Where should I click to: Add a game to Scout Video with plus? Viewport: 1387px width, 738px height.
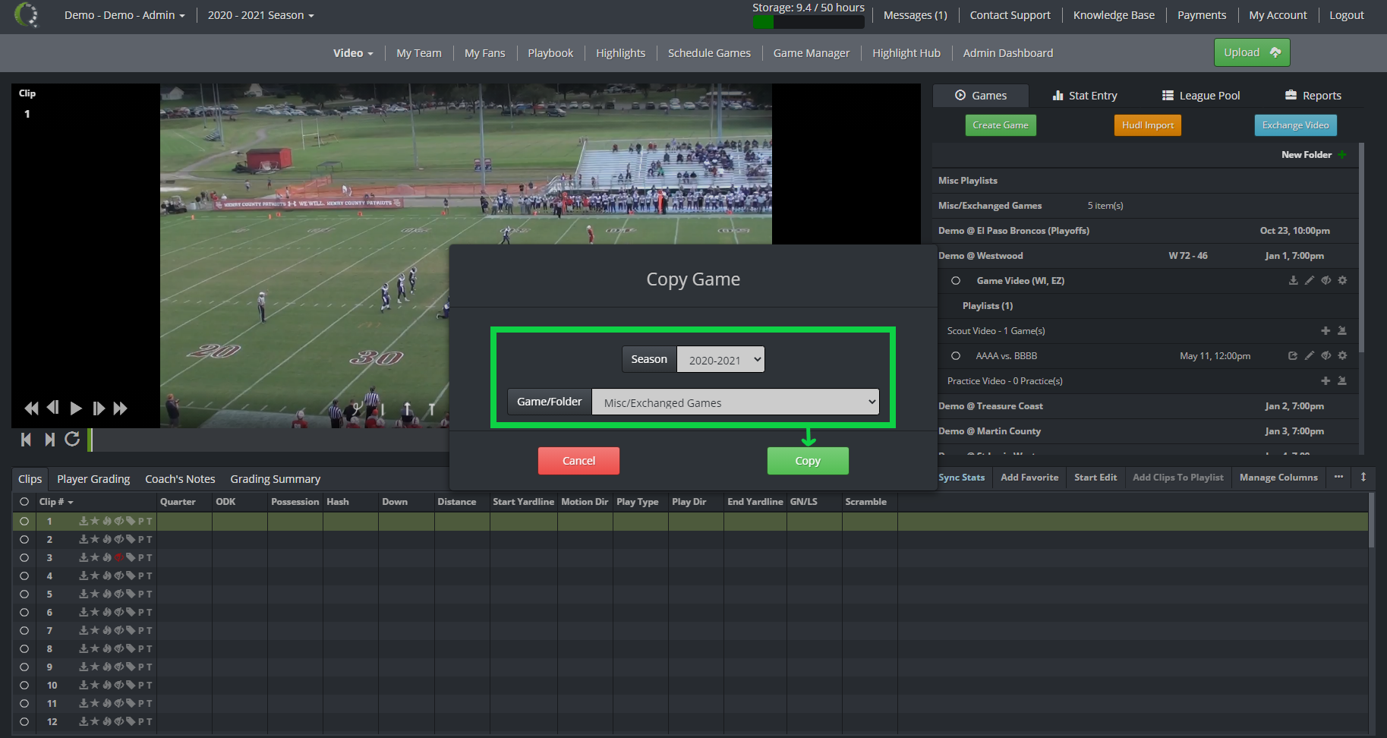1326,330
